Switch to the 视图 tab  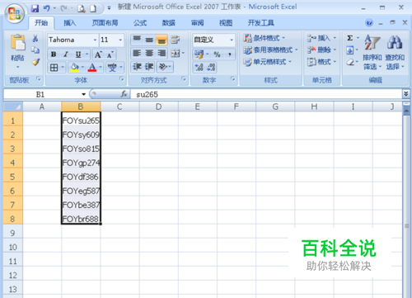point(226,23)
